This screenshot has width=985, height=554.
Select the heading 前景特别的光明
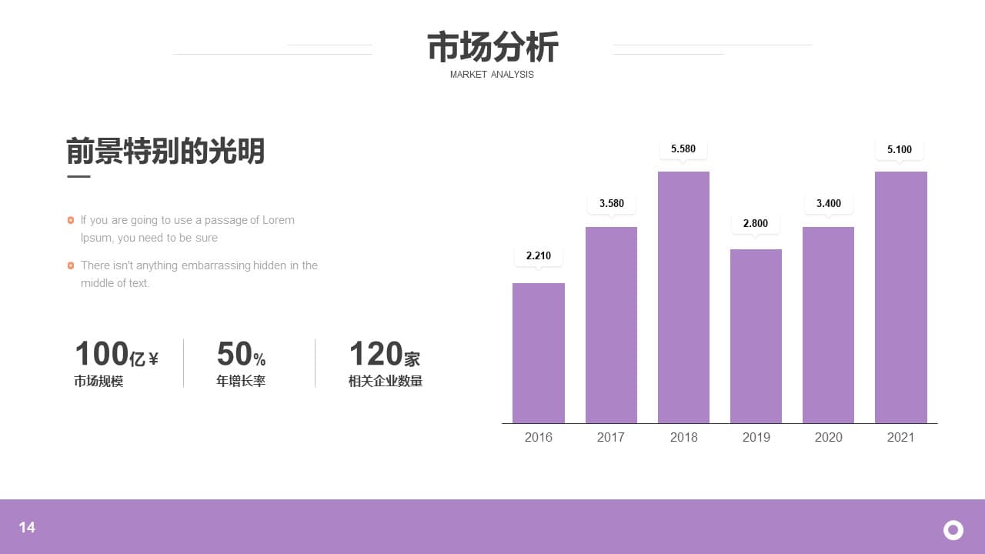click(165, 151)
